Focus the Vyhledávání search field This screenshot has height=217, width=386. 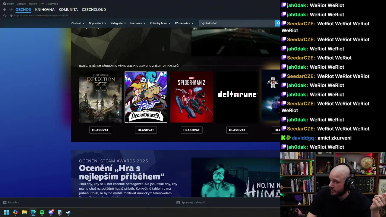[237, 23]
